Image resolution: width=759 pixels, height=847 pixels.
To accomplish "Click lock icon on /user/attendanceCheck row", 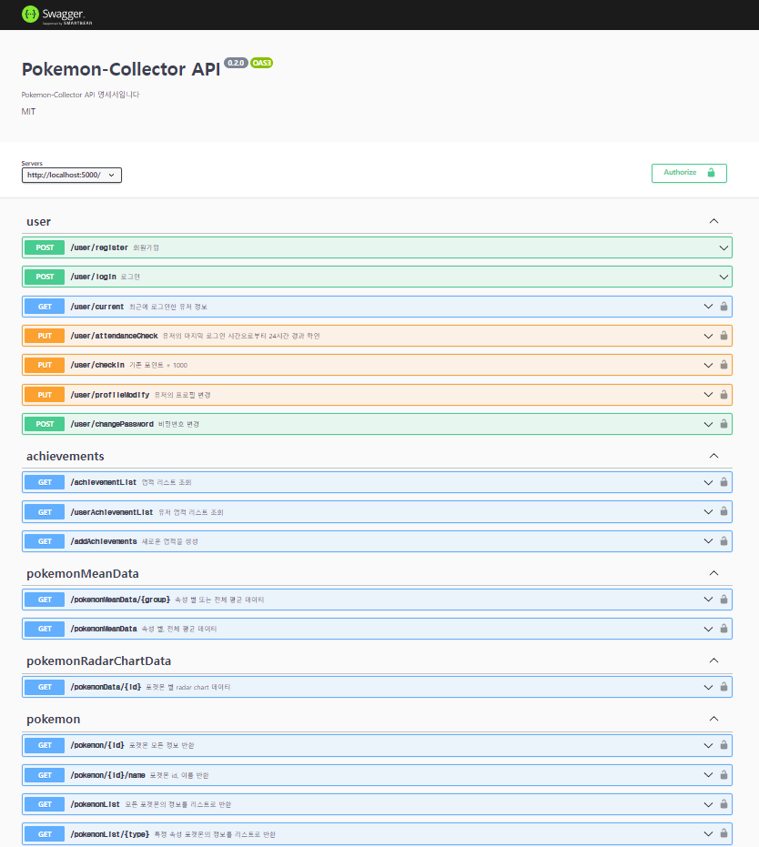I will pos(724,336).
